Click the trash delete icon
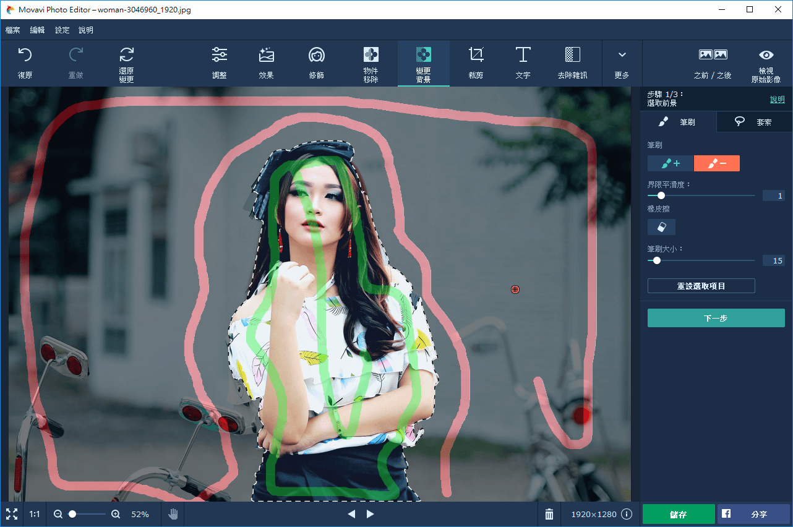 coord(549,514)
